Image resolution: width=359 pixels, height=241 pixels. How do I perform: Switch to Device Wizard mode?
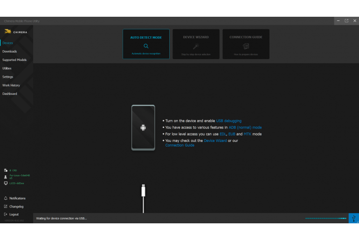196,44
